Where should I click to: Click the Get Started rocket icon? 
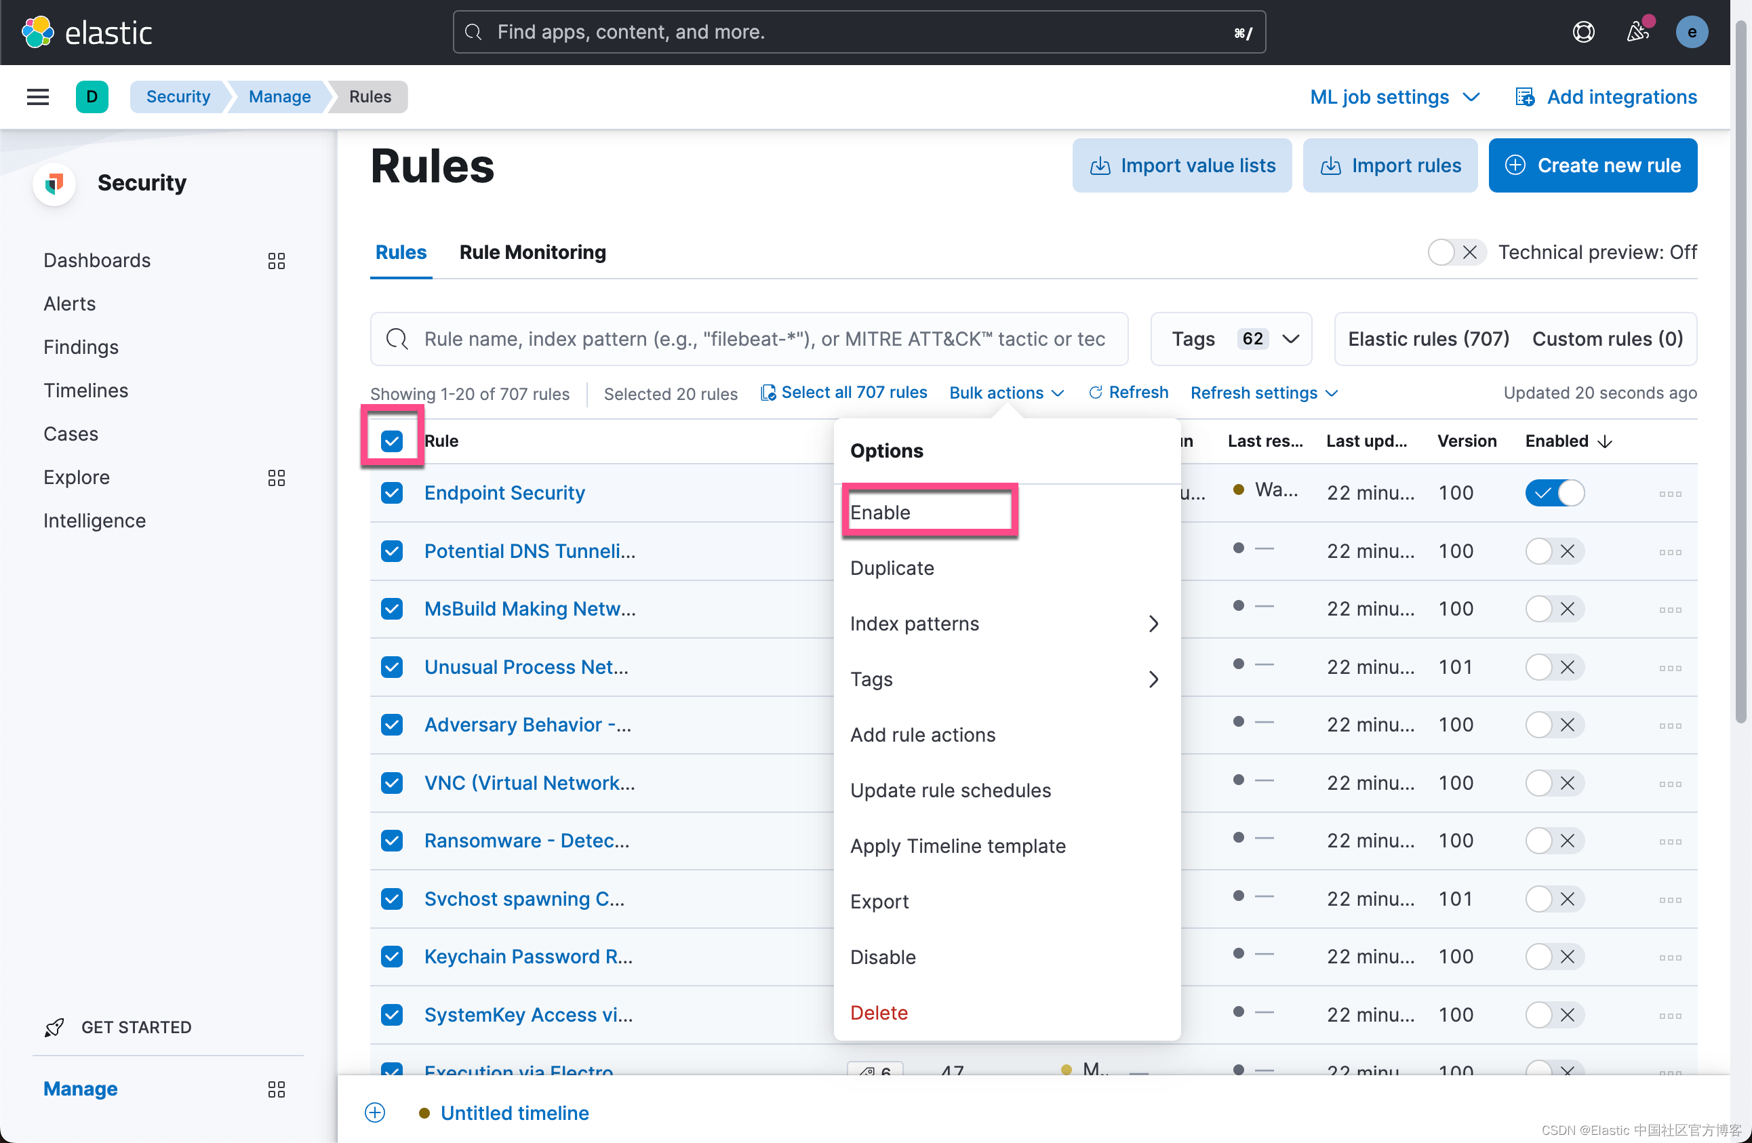54,1028
